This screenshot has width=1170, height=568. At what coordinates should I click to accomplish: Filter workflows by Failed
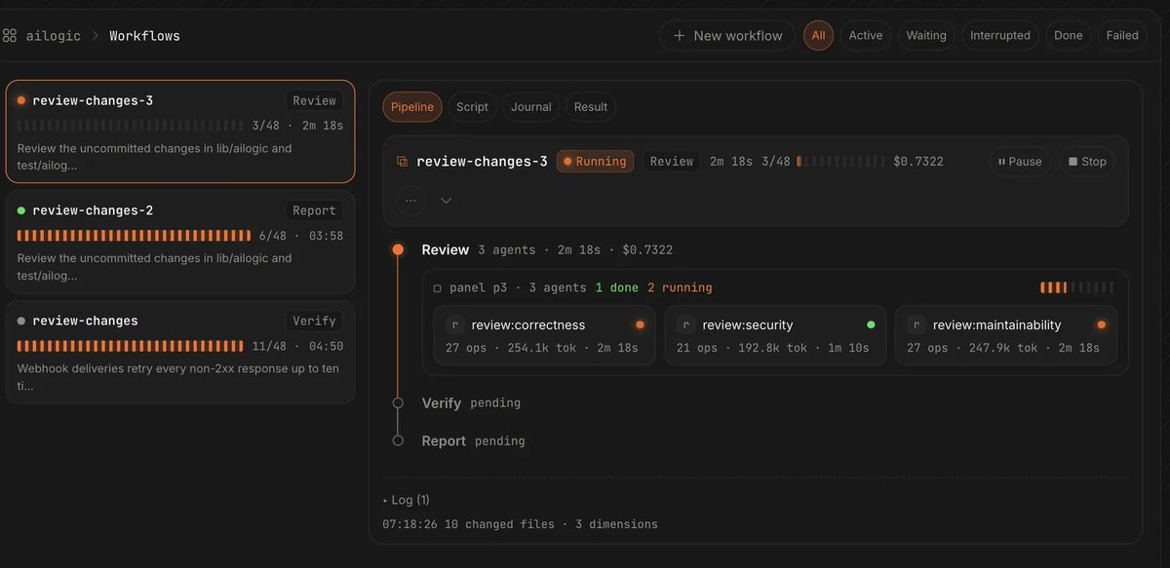pyautogui.click(x=1122, y=36)
